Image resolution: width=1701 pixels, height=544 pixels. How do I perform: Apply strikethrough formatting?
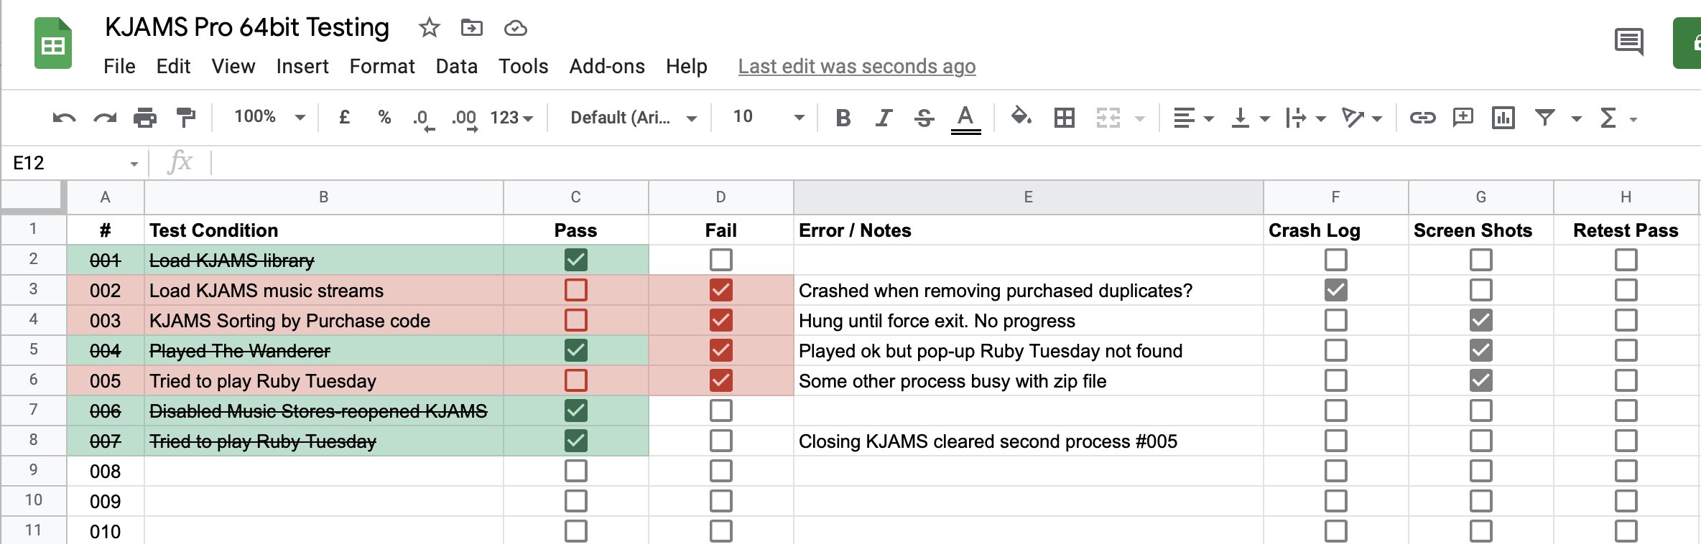coord(924,118)
